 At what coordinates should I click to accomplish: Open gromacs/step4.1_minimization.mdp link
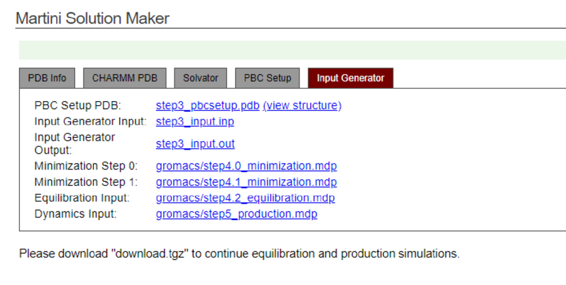(x=246, y=183)
